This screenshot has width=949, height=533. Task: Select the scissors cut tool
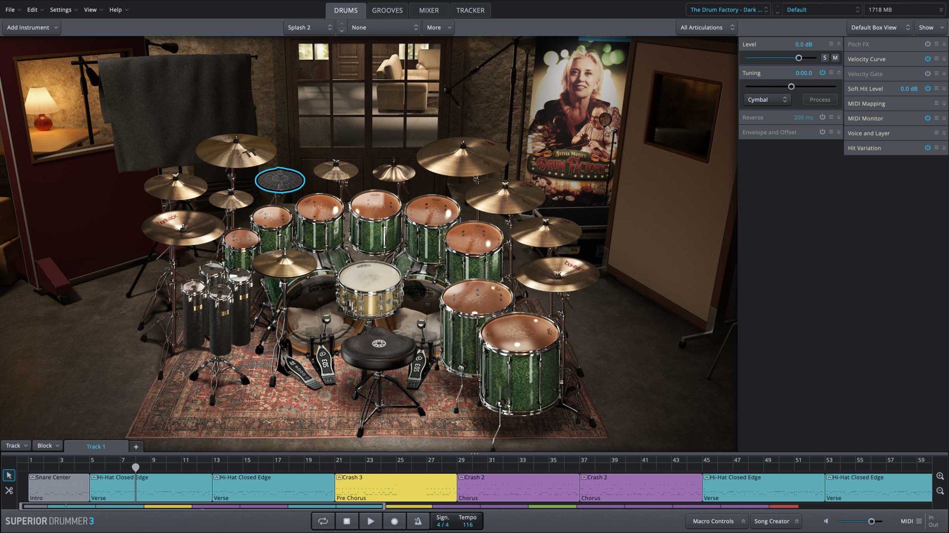[x=9, y=490]
